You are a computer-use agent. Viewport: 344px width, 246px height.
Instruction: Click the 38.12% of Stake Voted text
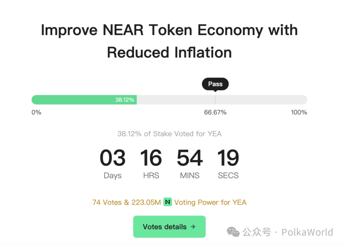click(169, 134)
